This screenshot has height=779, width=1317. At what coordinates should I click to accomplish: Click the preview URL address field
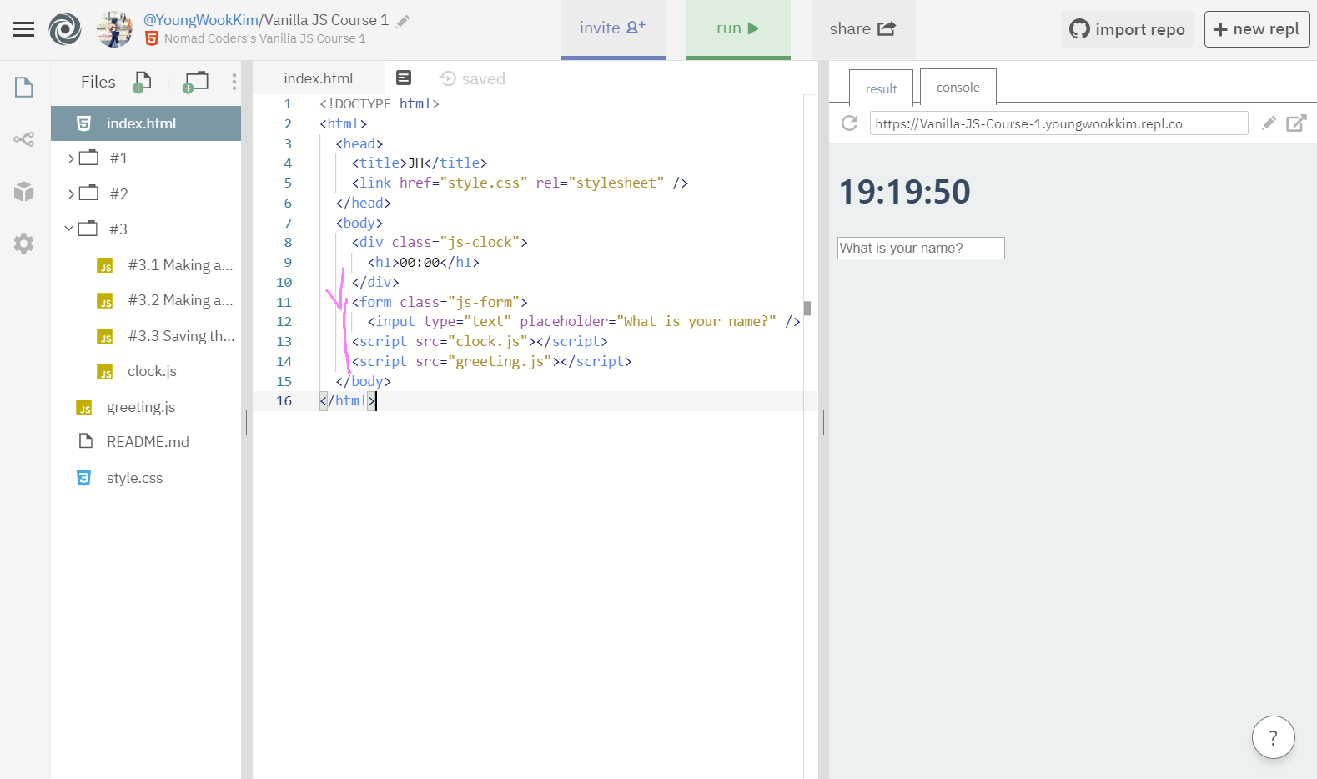(x=1058, y=123)
